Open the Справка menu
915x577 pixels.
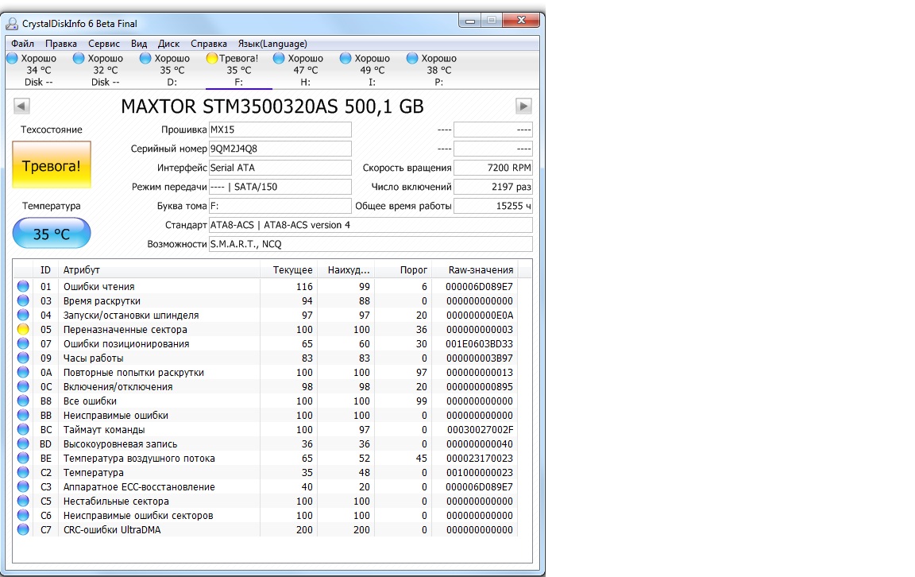(208, 44)
